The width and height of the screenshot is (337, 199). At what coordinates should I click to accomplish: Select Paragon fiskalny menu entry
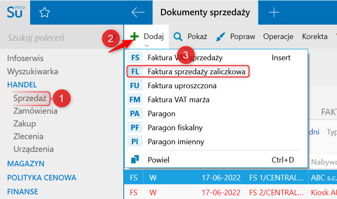coord(175,128)
